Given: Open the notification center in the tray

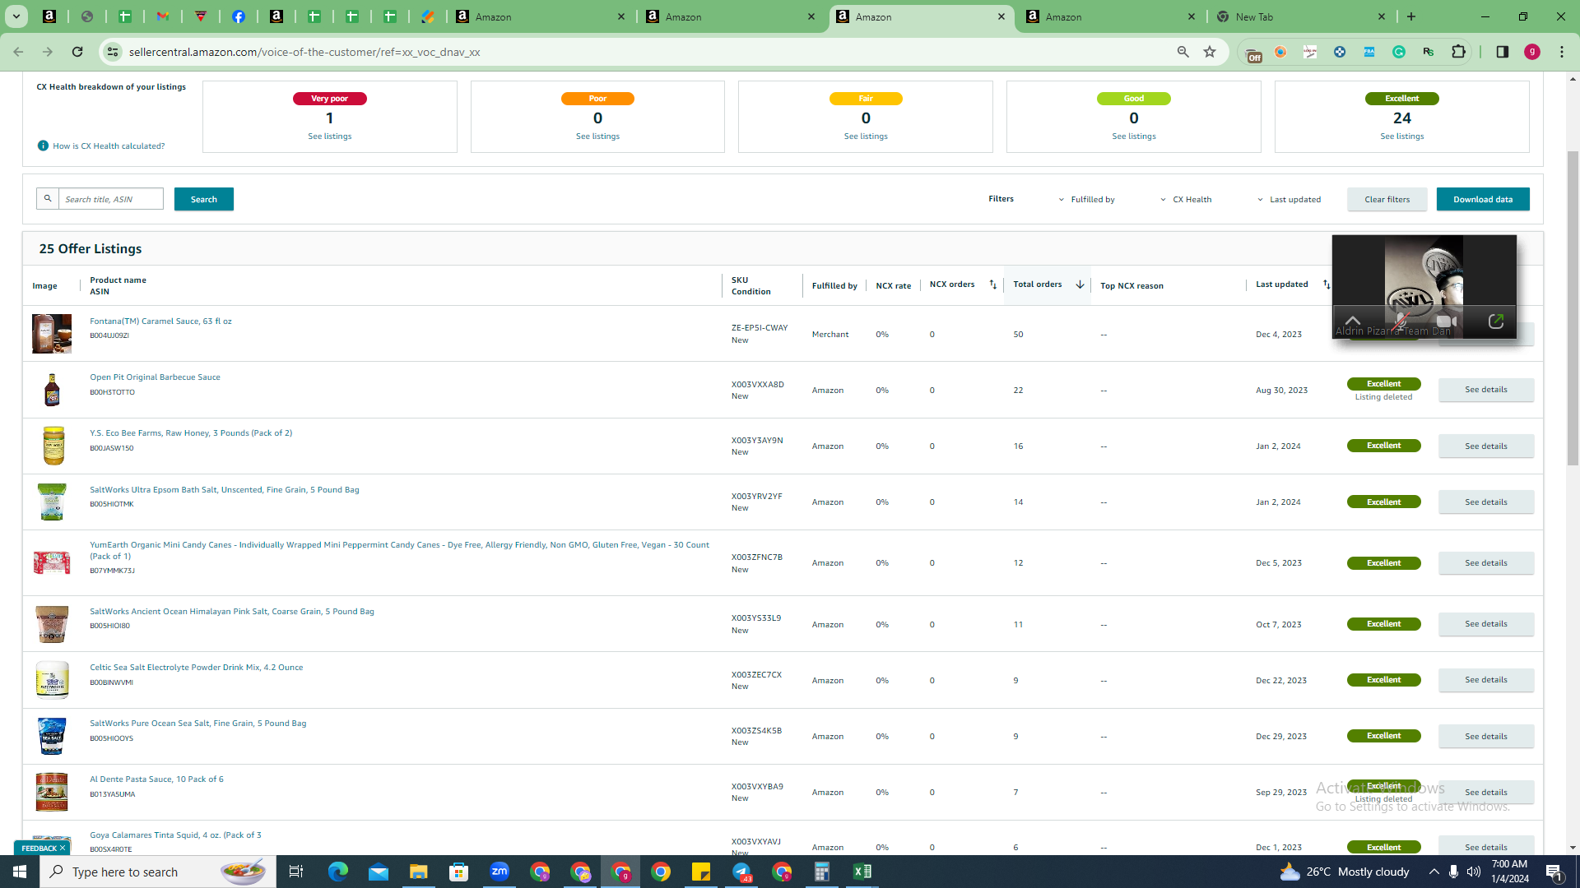Looking at the screenshot, I should point(1554,872).
